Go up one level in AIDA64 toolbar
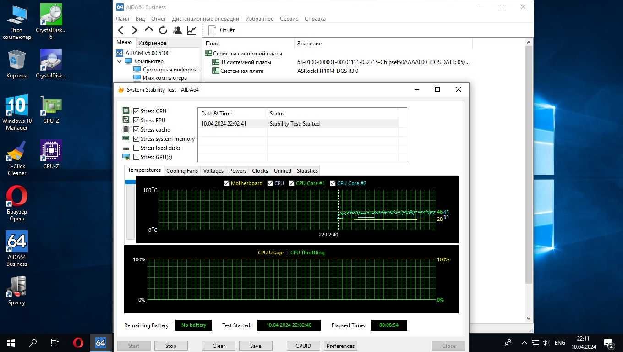The width and height of the screenshot is (623, 352). click(x=149, y=29)
